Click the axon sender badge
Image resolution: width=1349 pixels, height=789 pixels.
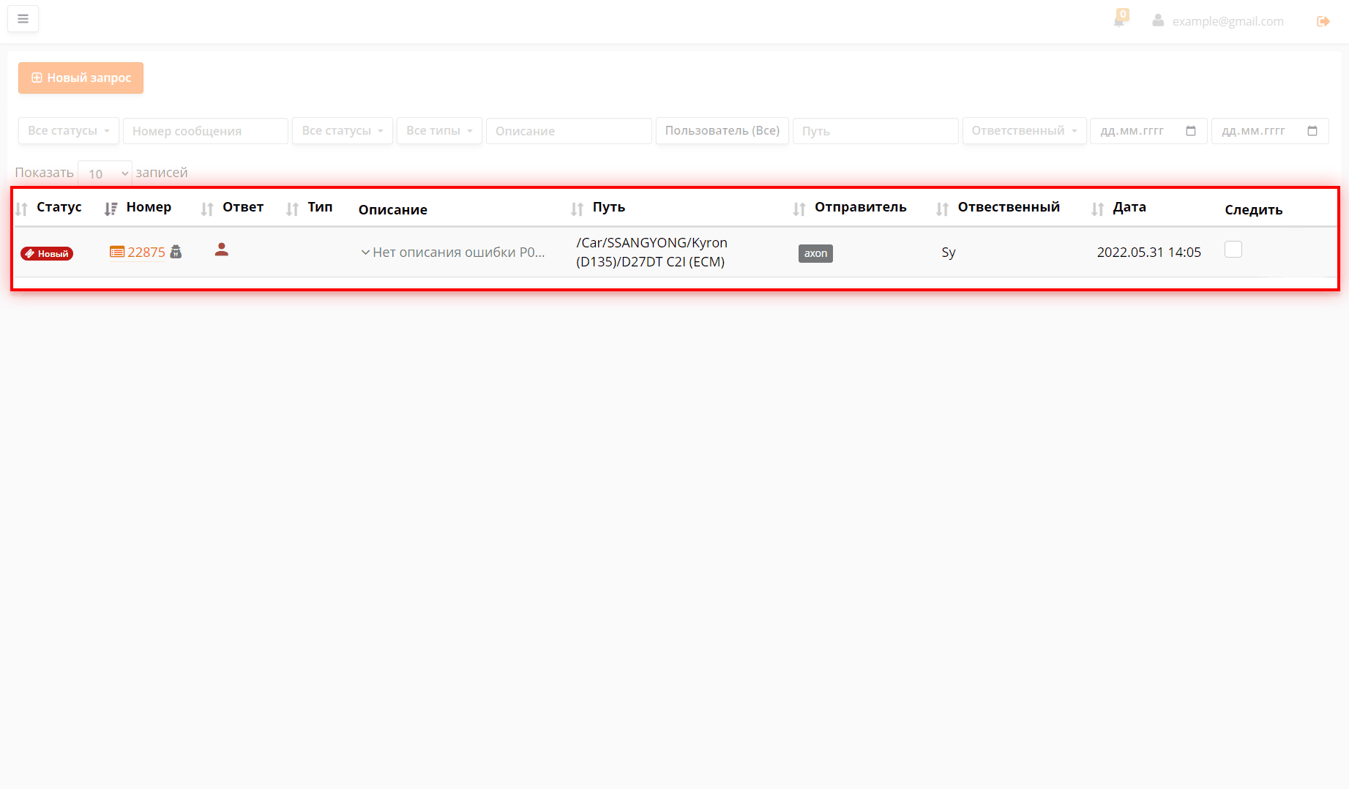pyautogui.click(x=815, y=253)
